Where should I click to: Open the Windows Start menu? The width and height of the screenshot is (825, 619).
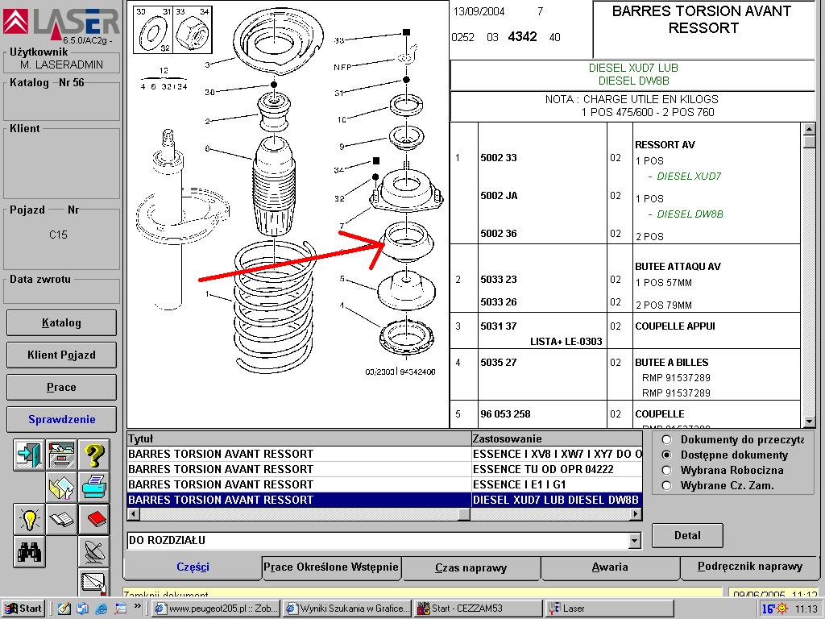point(23,609)
